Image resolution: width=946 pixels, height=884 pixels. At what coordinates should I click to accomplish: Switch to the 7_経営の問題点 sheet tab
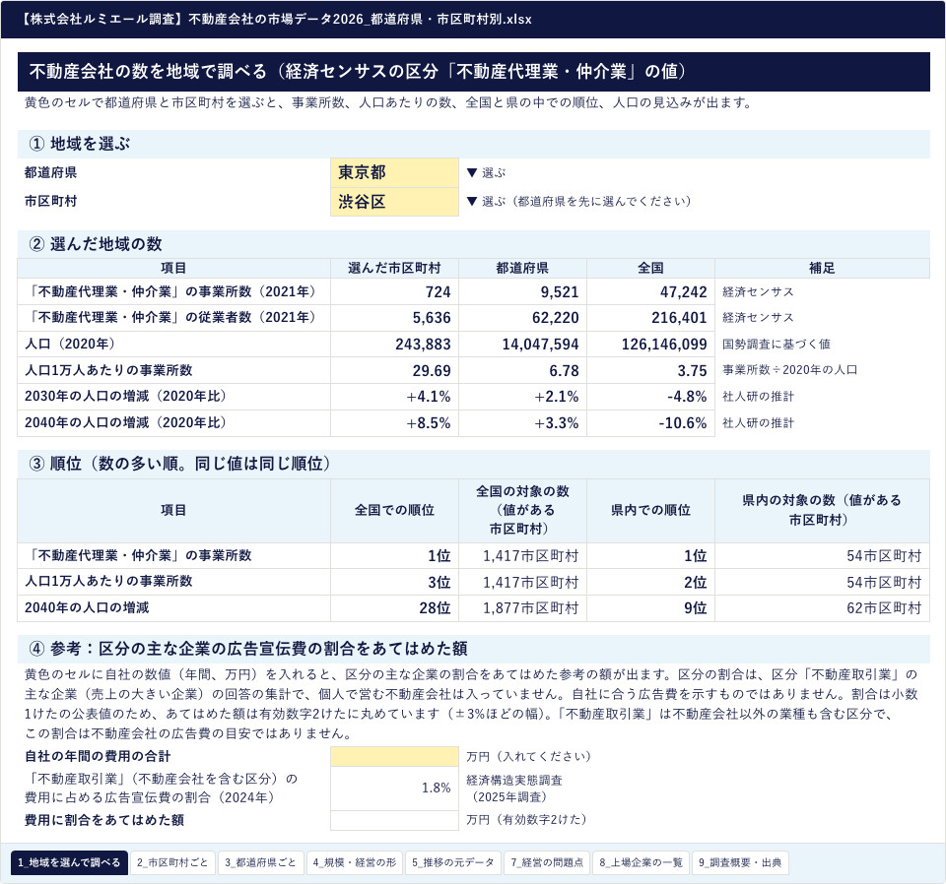click(x=547, y=862)
